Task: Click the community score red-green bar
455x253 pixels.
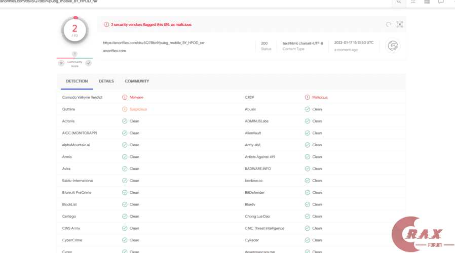Action: click(x=74, y=58)
